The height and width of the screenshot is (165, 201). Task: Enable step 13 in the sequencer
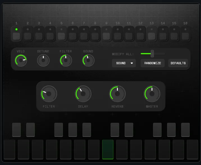152,36
